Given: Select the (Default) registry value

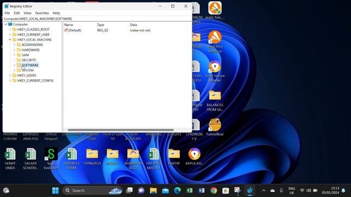Looking at the screenshot, I should pyautogui.click(x=72, y=30).
